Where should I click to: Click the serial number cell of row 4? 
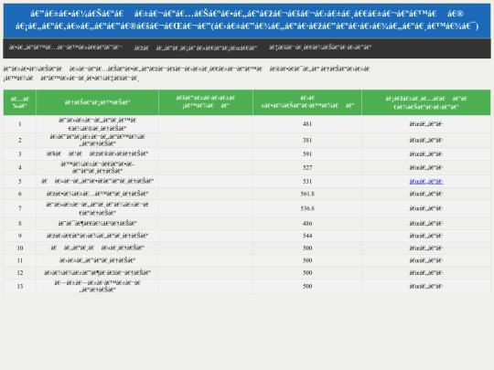(20, 167)
